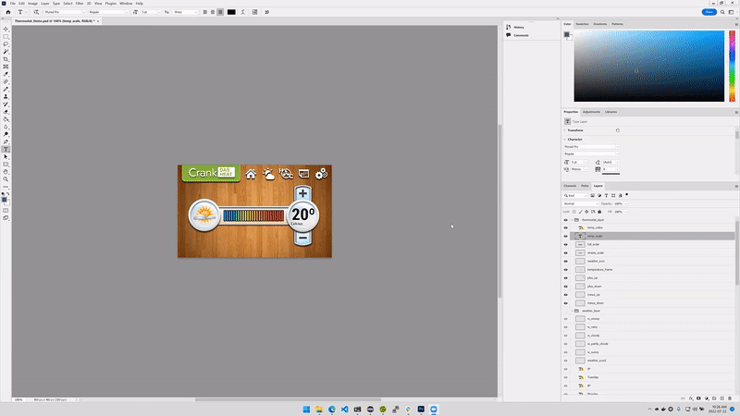
Task: Open font style Regular dropdown in options bar
Action: pyautogui.click(x=108, y=12)
